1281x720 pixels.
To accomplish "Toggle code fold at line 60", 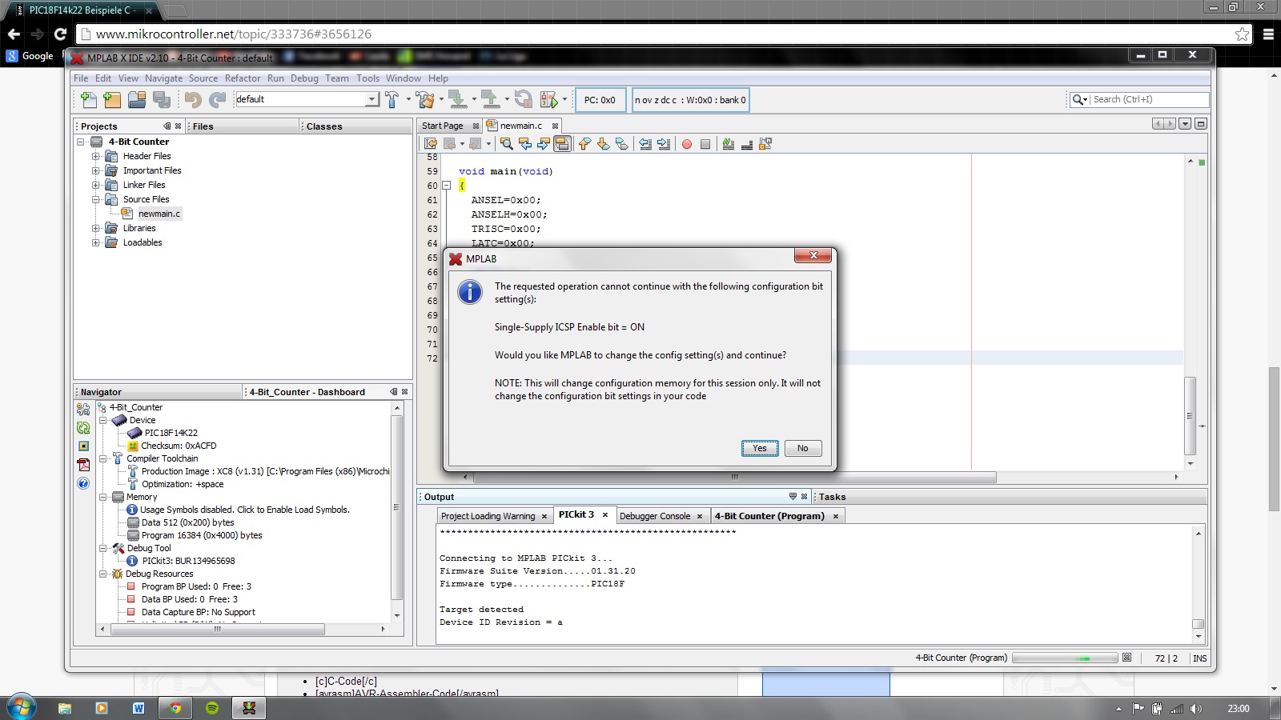I will 447,186.
